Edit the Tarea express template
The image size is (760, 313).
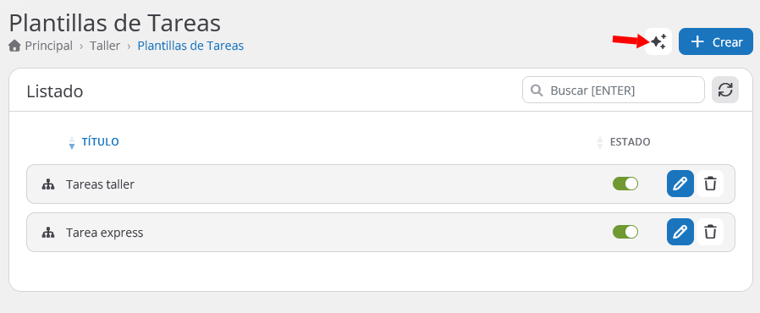tap(680, 232)
